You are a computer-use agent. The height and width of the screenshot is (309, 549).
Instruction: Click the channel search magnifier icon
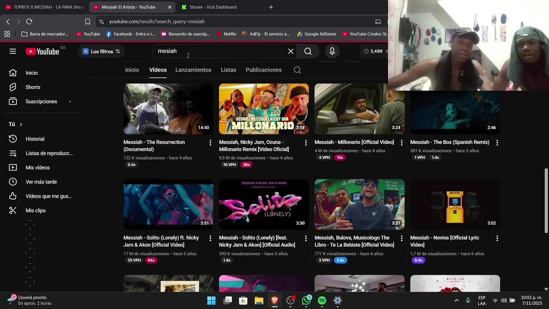[297, 70]
